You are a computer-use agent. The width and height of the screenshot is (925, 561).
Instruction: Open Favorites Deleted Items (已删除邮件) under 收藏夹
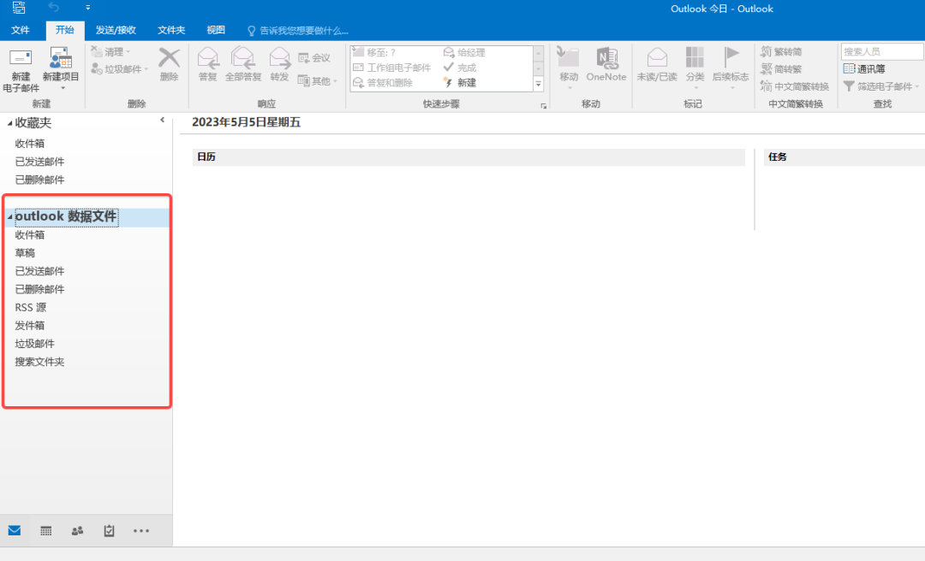[39, 180]
